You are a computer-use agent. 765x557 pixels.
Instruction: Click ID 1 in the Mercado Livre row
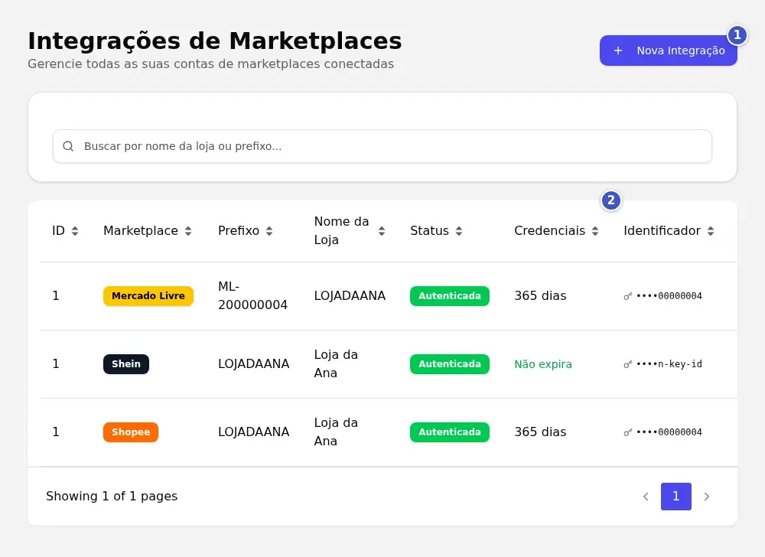pos(56,296)
